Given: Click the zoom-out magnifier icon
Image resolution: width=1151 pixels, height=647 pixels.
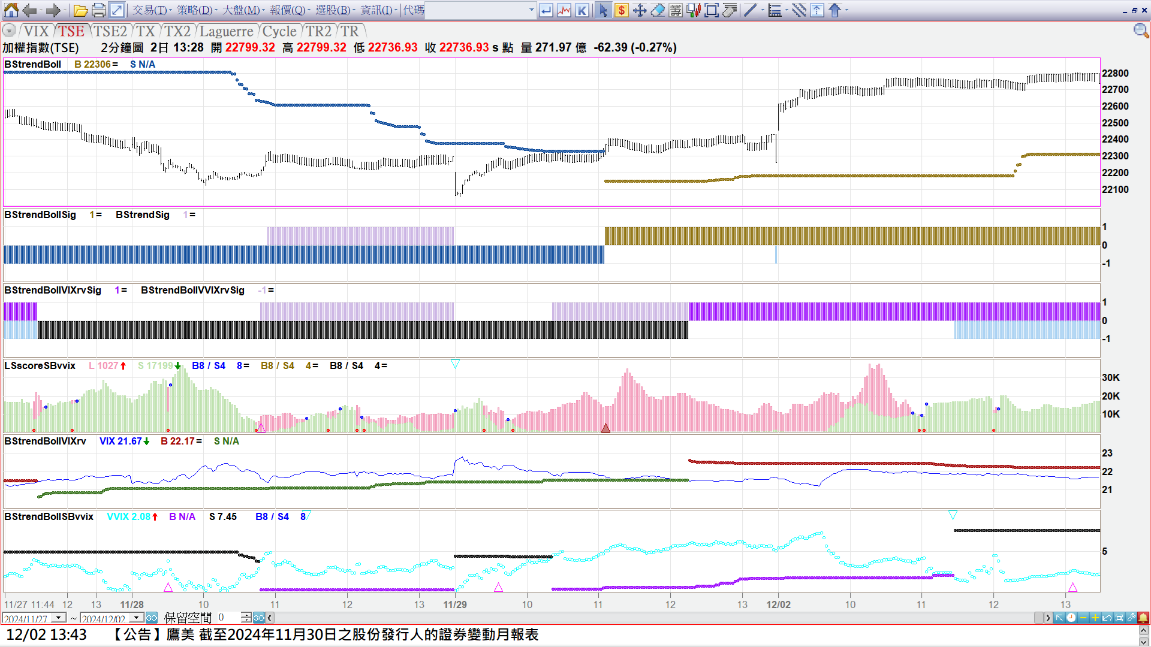Looking at the screenshot, I should [1140, 31].
